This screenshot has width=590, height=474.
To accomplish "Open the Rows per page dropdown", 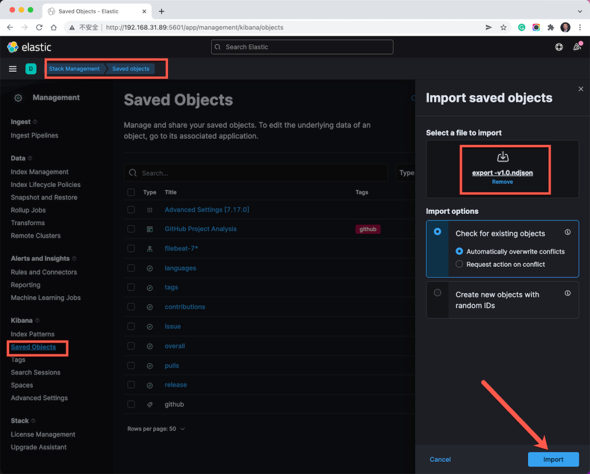I will [x=156, y=429].
